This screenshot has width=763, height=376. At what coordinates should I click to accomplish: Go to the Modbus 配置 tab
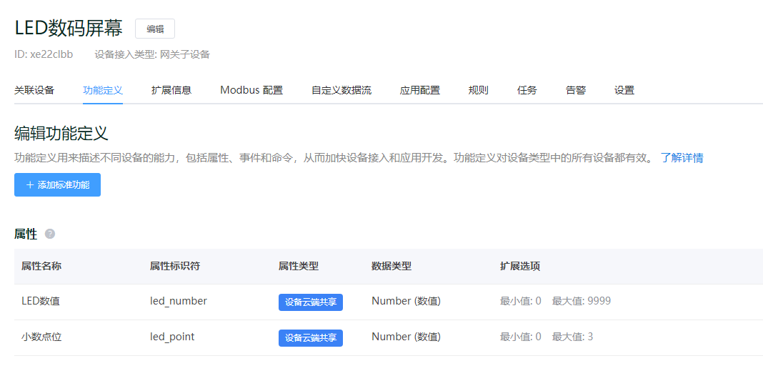coord(251,90)
